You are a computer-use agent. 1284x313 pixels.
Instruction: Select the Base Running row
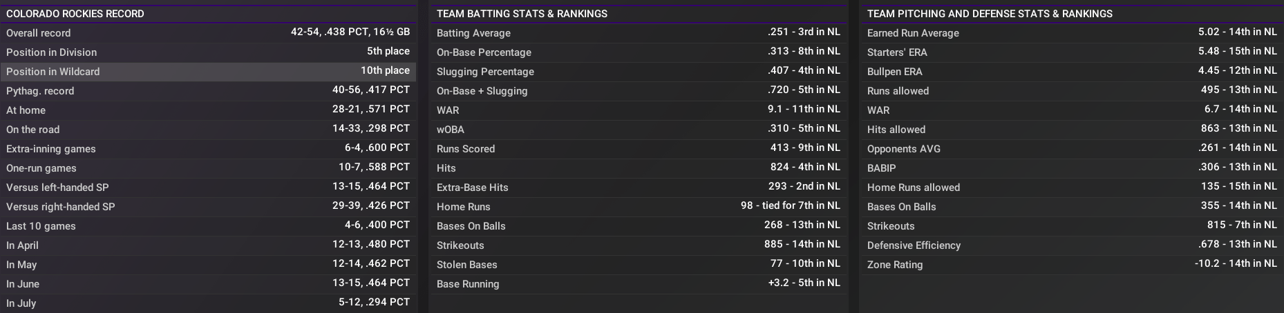[x=638, y=284]
